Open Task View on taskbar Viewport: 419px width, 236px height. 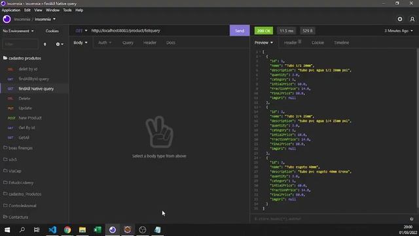click(37, 229)
